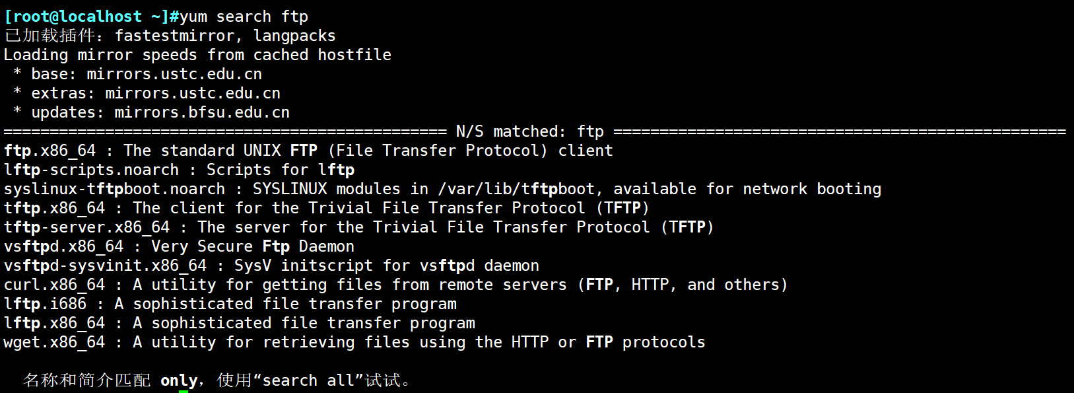Image resolution: width=1074 pixels, height=393 pixels.
Task: Click the typed 'yum search ftp' command
Action: coord(244,17)
